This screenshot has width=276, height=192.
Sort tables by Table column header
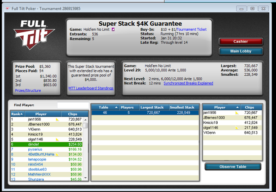pos(105,107)
